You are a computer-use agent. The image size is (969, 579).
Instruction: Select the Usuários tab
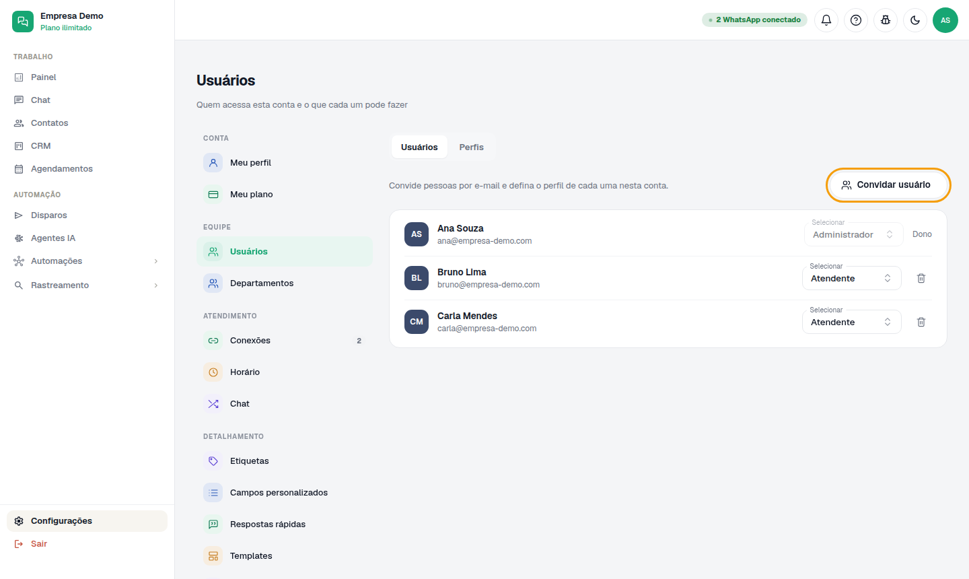tap(419, 147)
